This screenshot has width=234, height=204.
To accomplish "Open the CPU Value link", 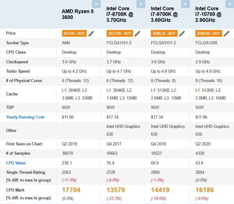I will [16, 163].
